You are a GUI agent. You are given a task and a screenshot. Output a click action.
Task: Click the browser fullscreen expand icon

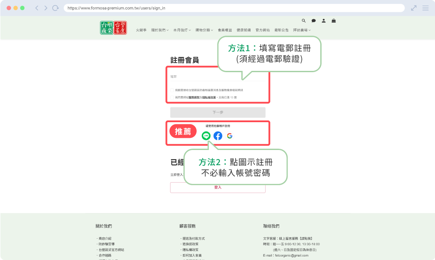tap(414, 7)
